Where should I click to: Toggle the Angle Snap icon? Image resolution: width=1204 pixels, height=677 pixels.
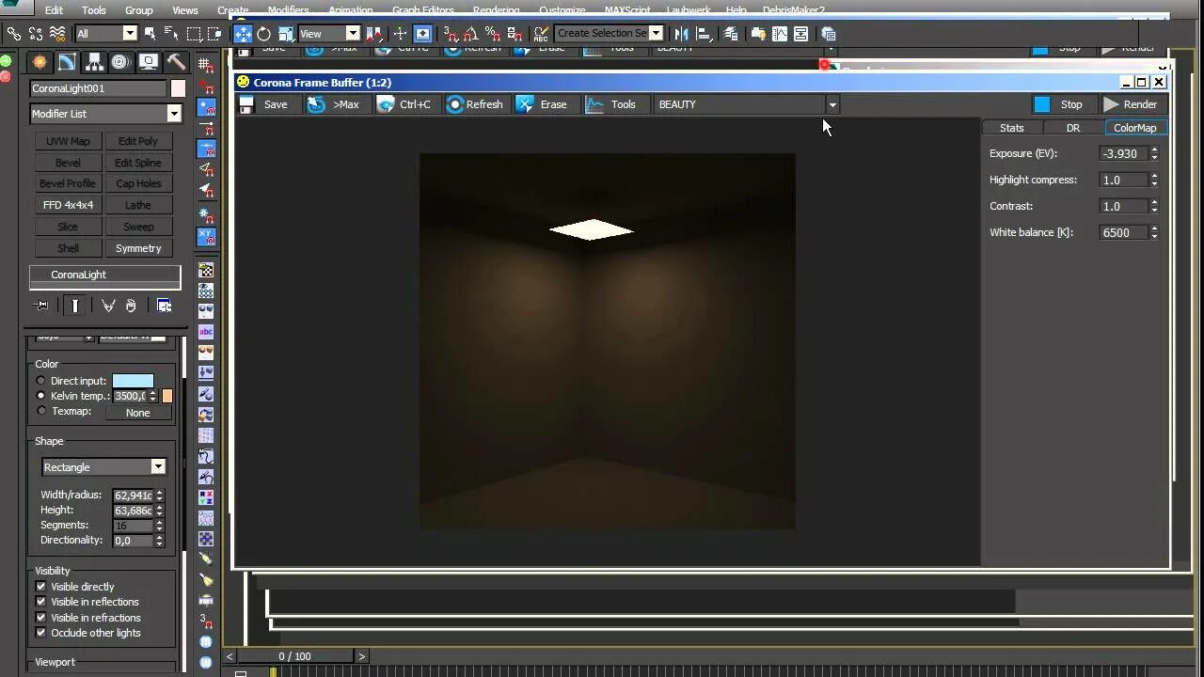pyautogui.click(x=470, y=34)
